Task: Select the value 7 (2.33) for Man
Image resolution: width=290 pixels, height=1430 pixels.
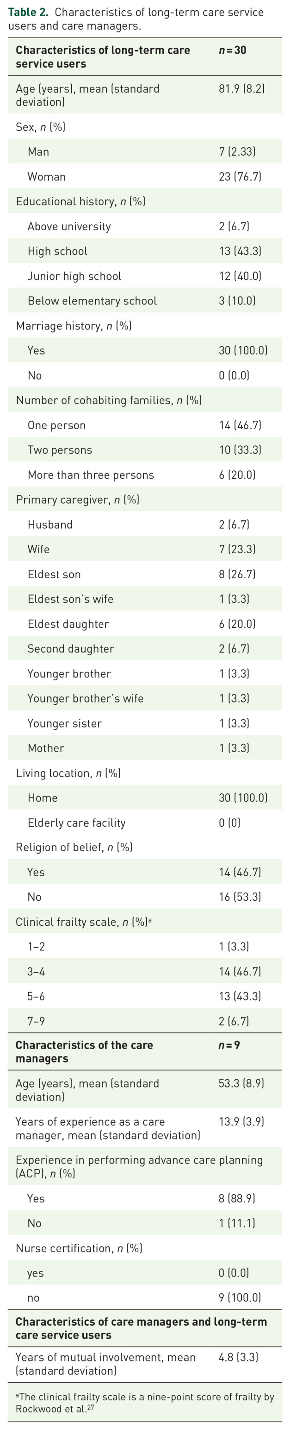Action: tap(237, 152)
